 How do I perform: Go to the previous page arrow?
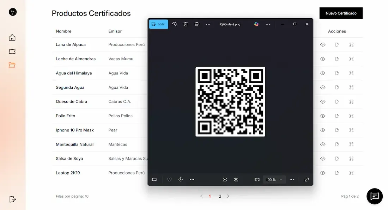[x=201, y=196]
